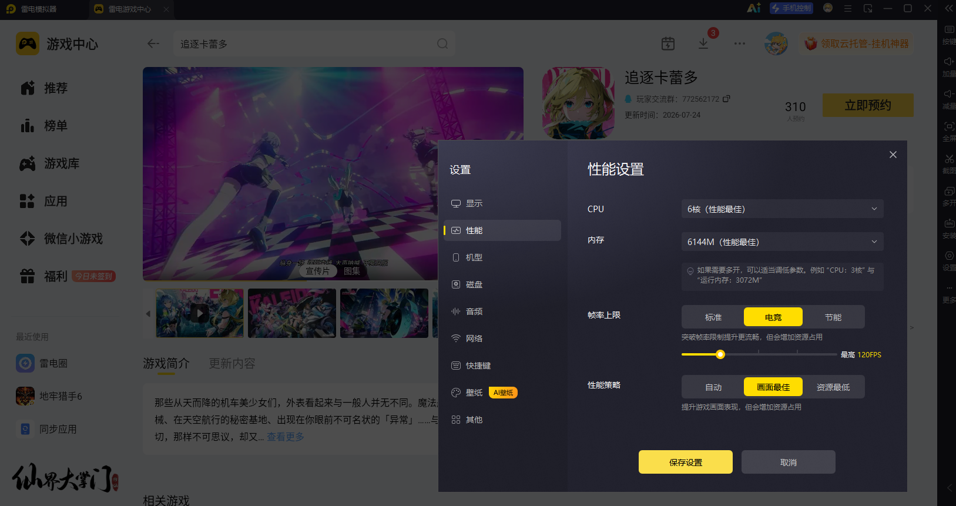Open the three-dots more menu in header
Image resolution: width=956 pixels, height=506 pixels.
740,43
